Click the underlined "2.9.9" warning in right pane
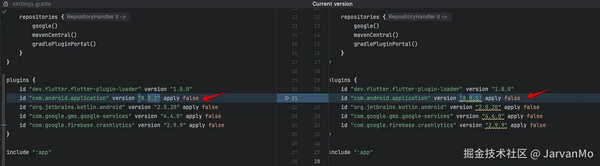The height and width of the screenshot is (166, 600). [496, 125]
